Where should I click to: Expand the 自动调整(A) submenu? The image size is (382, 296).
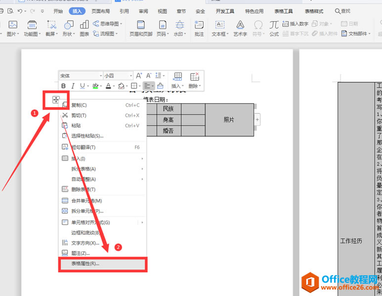coord(142,179)
